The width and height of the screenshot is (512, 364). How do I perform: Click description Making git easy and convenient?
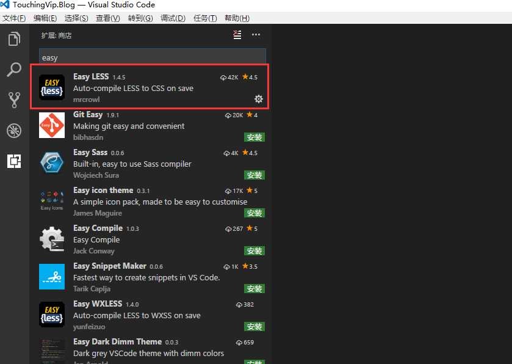(129, 126)
